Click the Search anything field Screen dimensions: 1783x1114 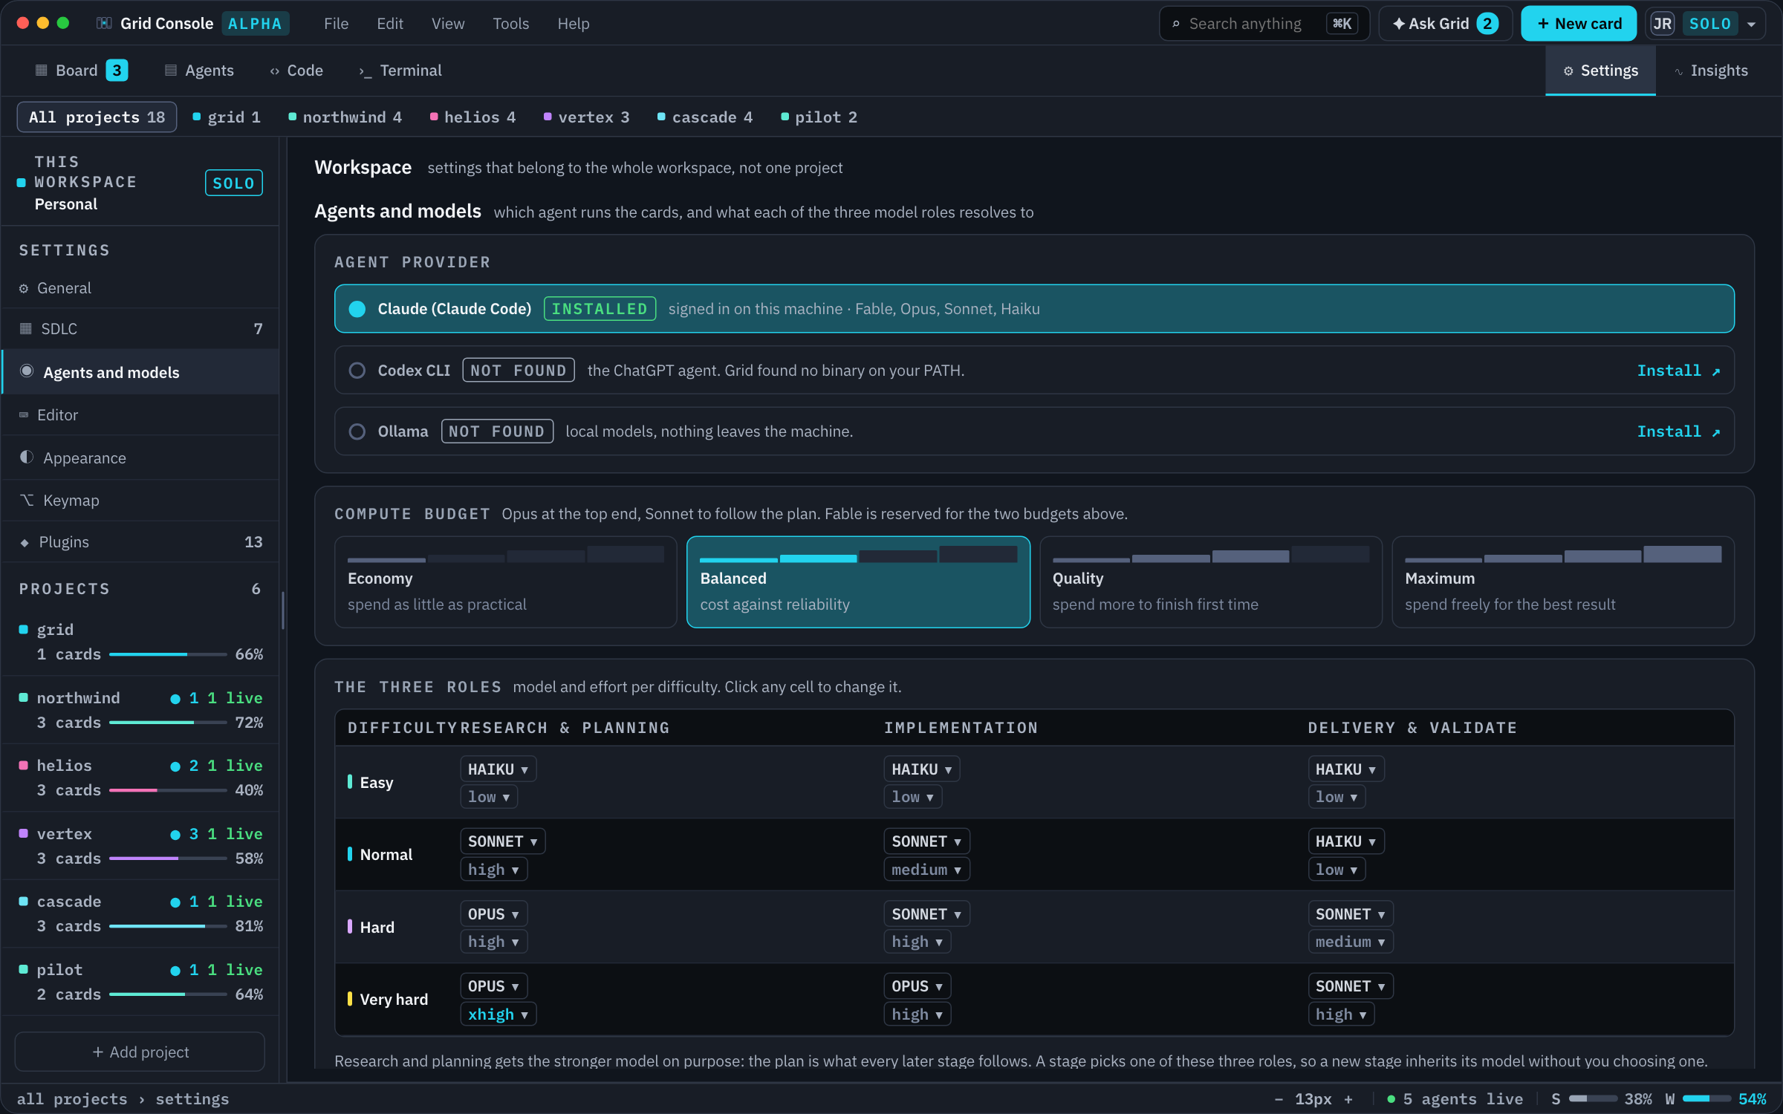[1264, 24]
